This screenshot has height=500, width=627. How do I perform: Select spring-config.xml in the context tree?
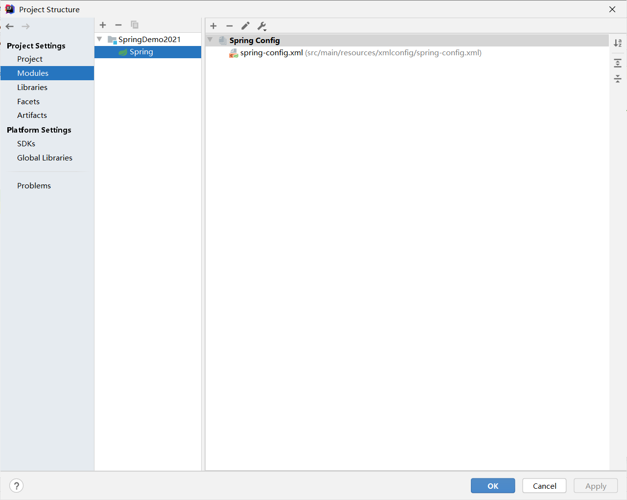coord(361,53)
